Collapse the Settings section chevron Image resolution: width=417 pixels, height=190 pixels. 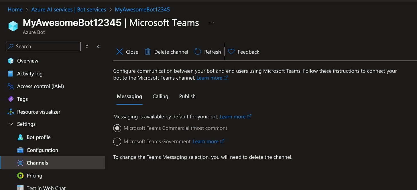tap(11, 124)
